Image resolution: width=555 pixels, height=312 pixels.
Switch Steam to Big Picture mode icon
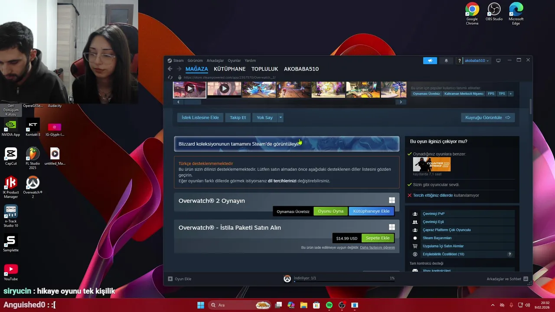point(498,61)
